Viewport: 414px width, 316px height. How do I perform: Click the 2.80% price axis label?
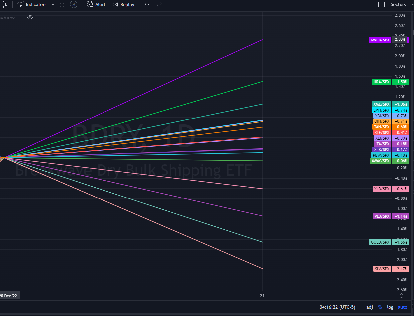pos(400,15)
